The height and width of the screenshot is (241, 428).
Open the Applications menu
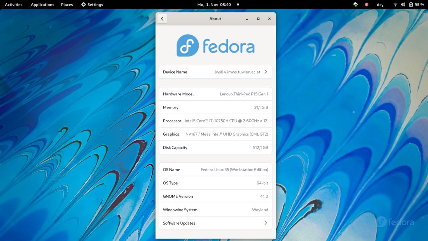[42, 5]
